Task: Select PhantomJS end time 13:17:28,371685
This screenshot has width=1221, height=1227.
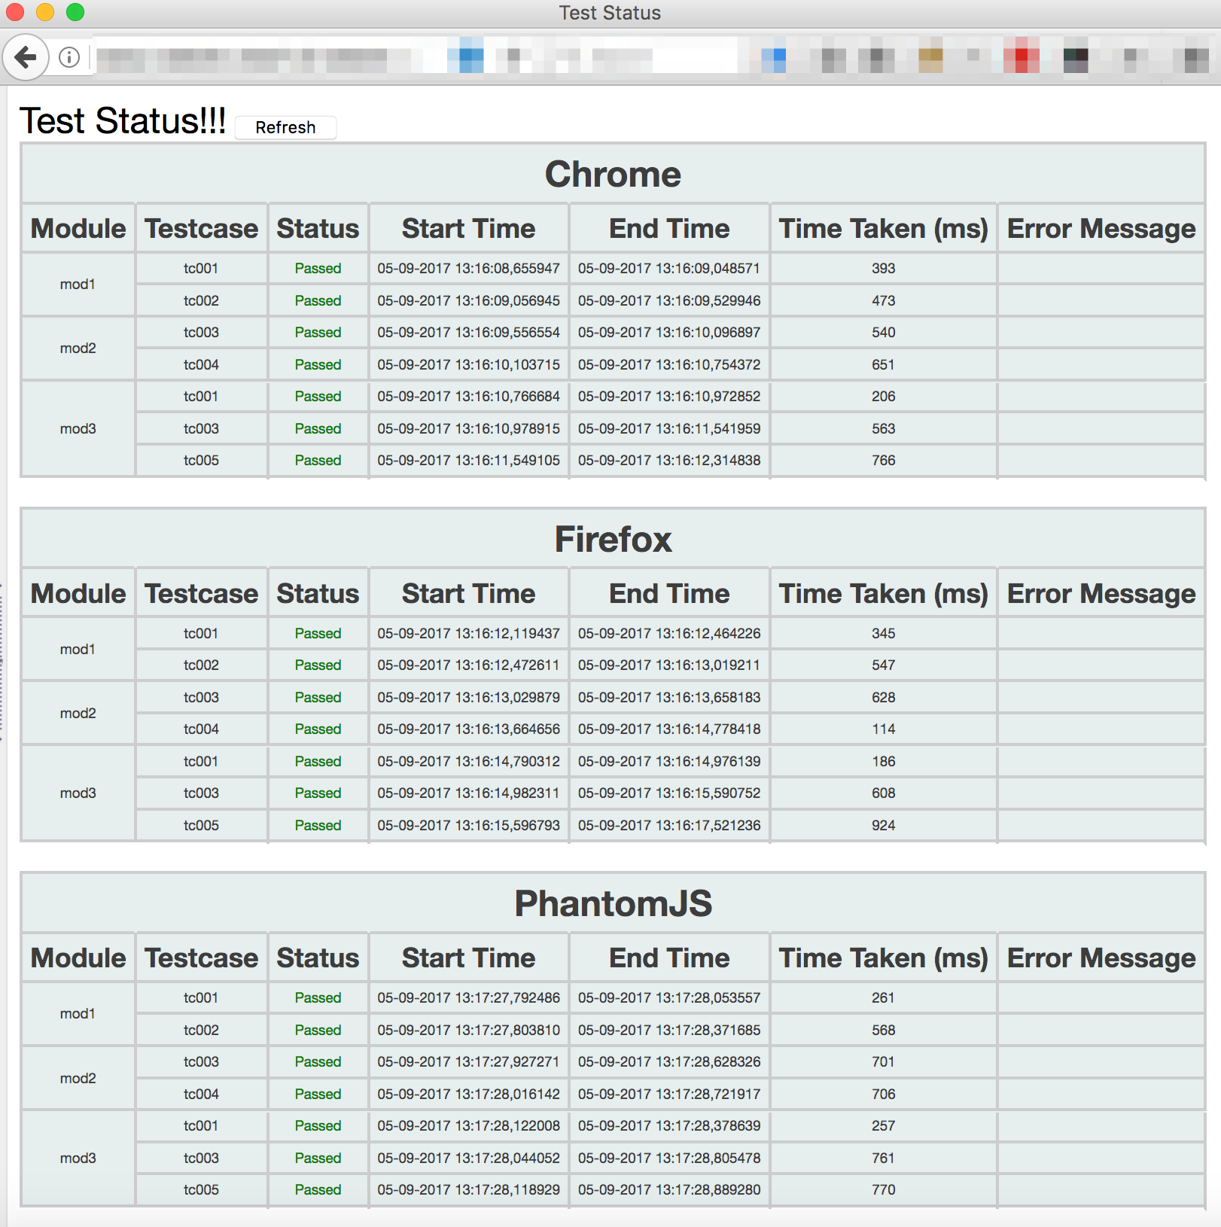Action: point(669,1030)
